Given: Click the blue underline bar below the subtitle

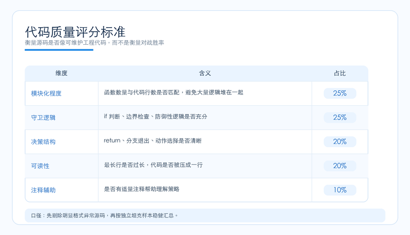Looking at the screenshot, I should [59, 50].
